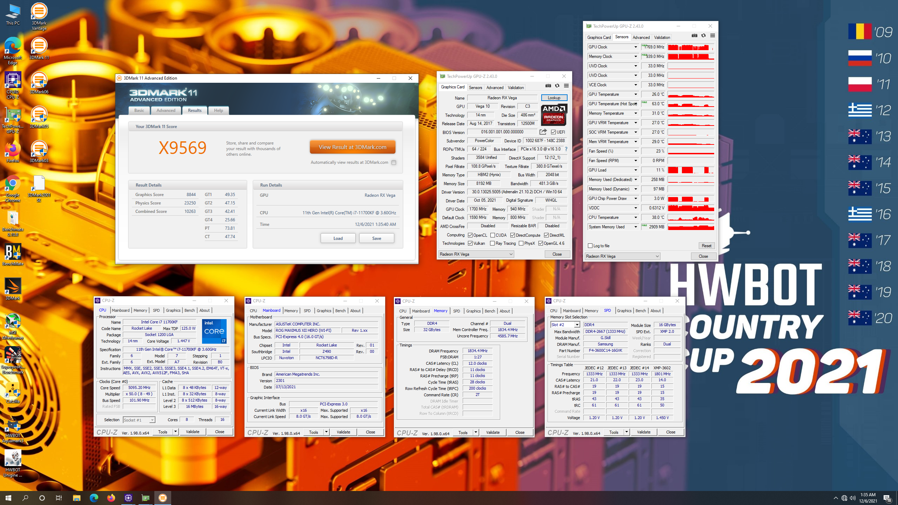This screenshot has height=505, width=898.
Task: Open Memory Clock sensor dropdown
Action: pos(635,56)
